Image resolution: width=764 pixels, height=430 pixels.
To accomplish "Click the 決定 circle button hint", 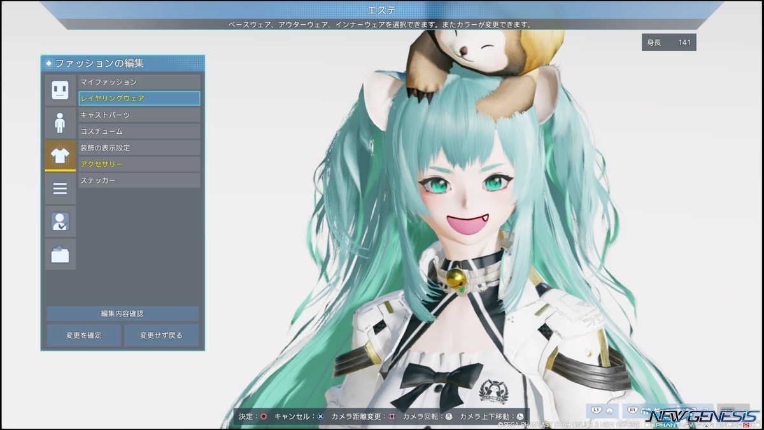I will tap(263, 417).
